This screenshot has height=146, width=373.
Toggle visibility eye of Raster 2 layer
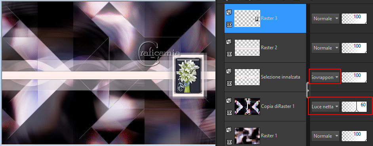click(x=229, y=54)
